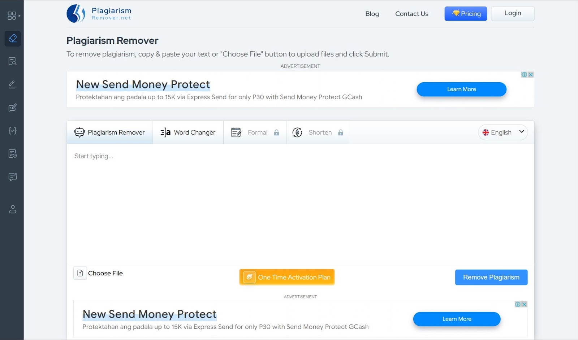The height and width of the screenshot is (340, 578).
Task: Click Learn More in bottom ad
Action: (x=457, y=319)
